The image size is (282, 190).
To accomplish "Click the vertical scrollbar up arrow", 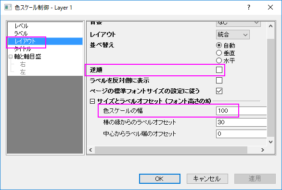I will [270, 26].
